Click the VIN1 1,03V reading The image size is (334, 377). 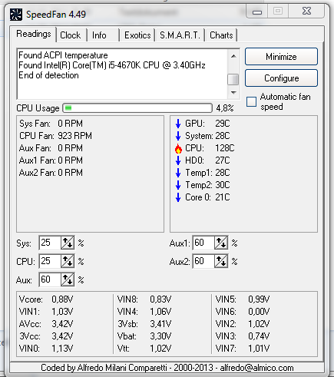pyautogui.click(x=46, y=312)
